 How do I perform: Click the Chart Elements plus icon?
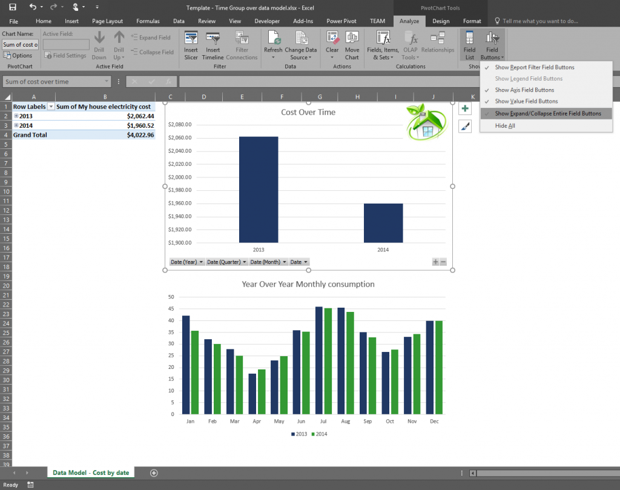[465, 109]
